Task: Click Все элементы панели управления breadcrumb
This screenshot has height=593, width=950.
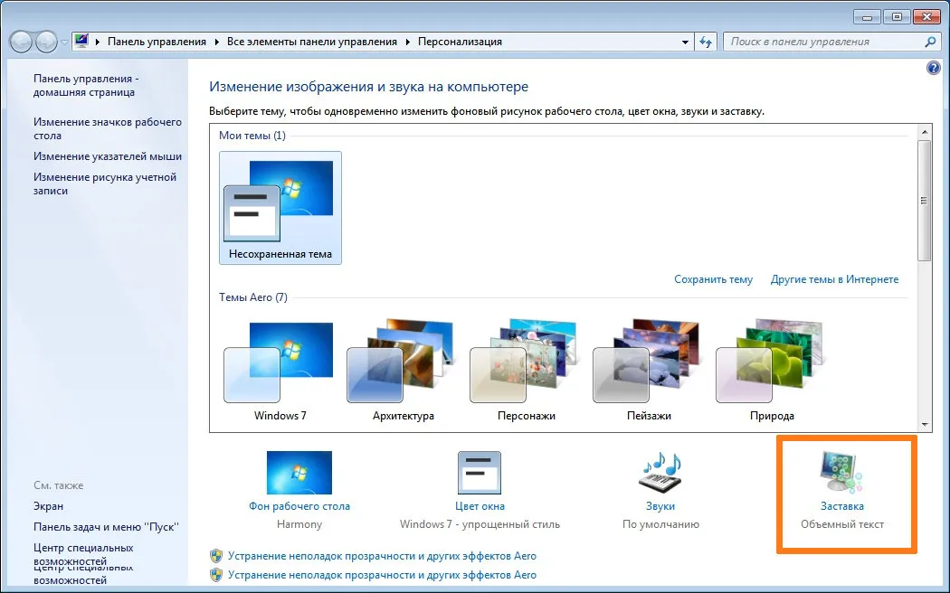Action: click(x=312, y=42)
